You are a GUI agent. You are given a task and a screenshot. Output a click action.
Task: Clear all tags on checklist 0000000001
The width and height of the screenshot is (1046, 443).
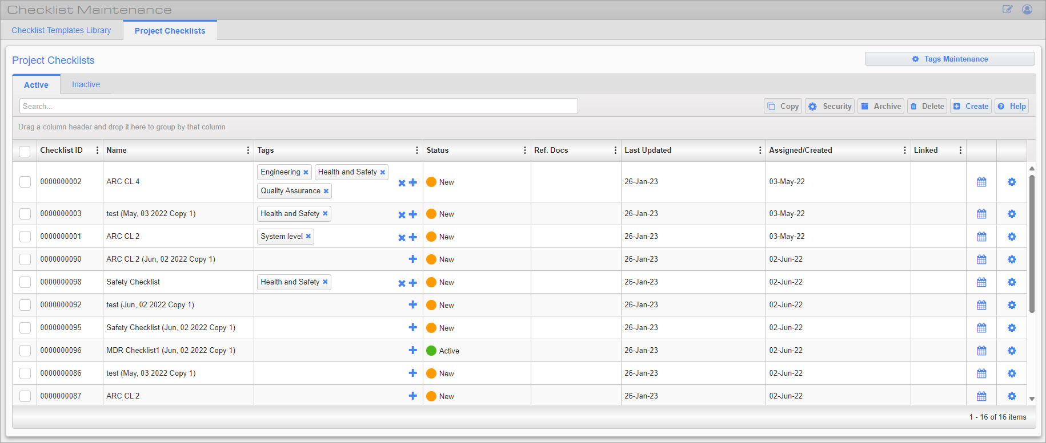tap(402, 238)
